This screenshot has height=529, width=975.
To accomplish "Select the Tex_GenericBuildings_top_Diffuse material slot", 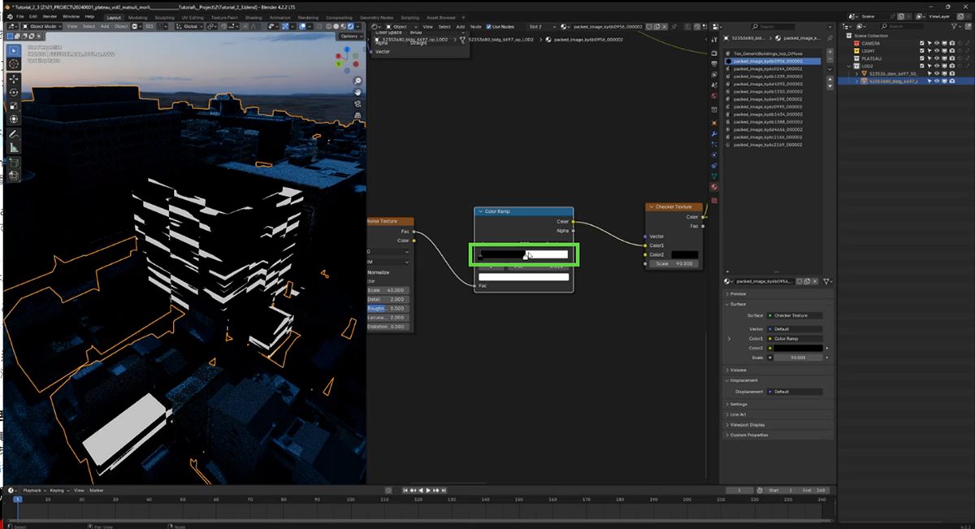I will point(767,53).
